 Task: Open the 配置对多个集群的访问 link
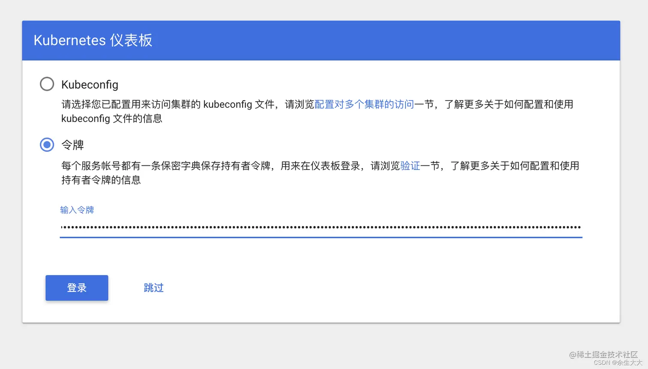364,104
